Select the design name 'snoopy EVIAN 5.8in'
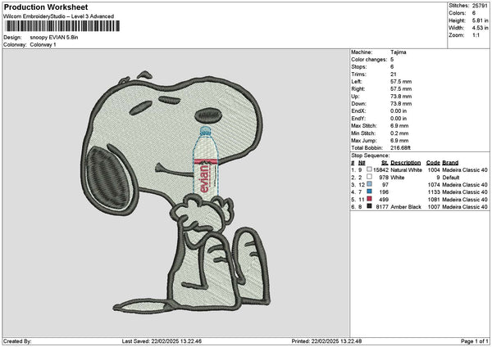This screenshot has width=492, height=347. (54, 38)
